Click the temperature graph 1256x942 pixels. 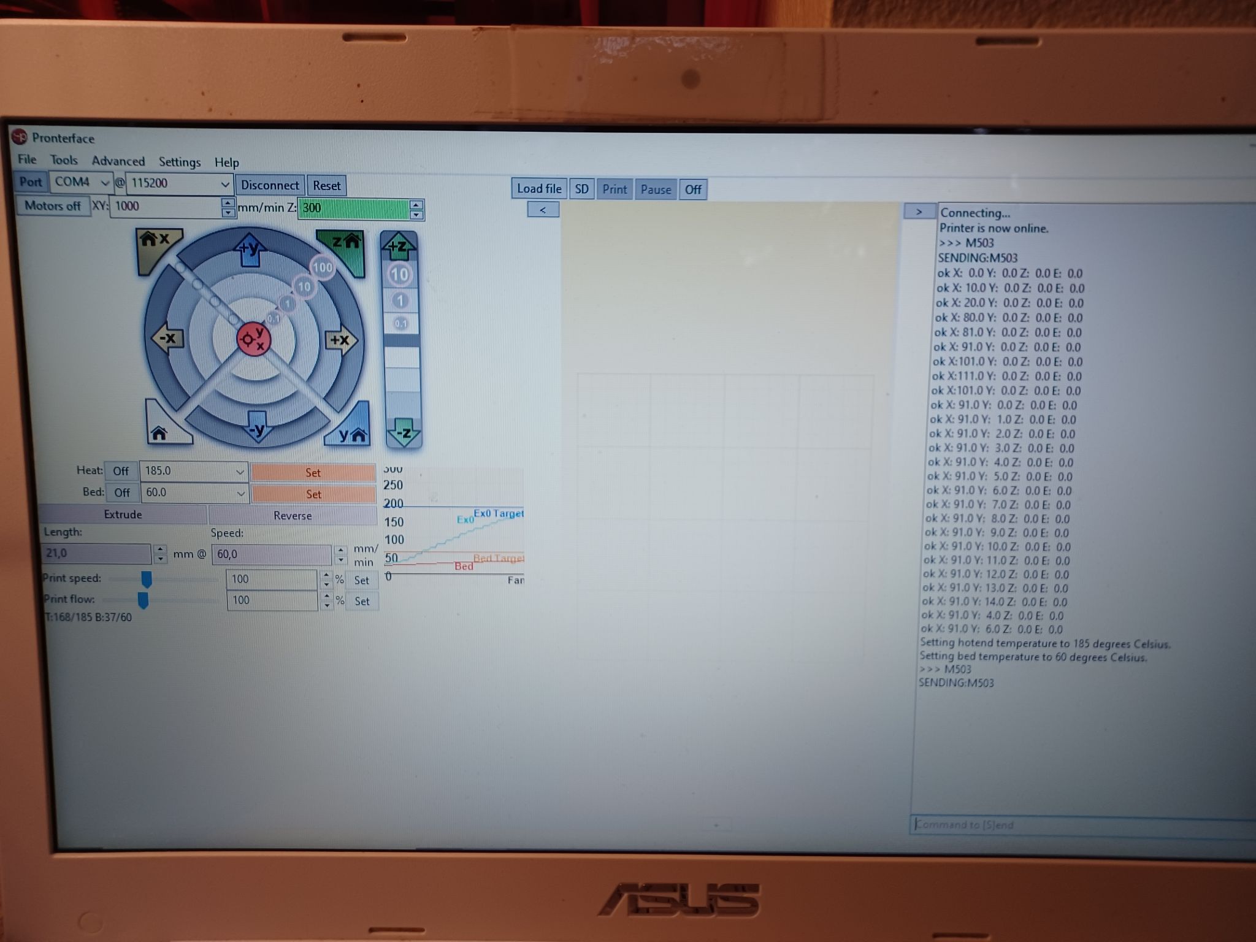click(x=454, y=524)
